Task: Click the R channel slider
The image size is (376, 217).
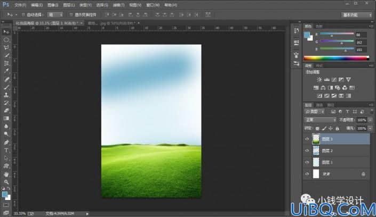Action: [x=337, y=35]
